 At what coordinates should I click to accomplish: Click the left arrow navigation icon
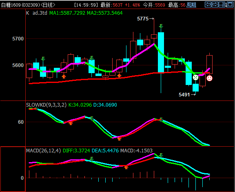[208, 4]
